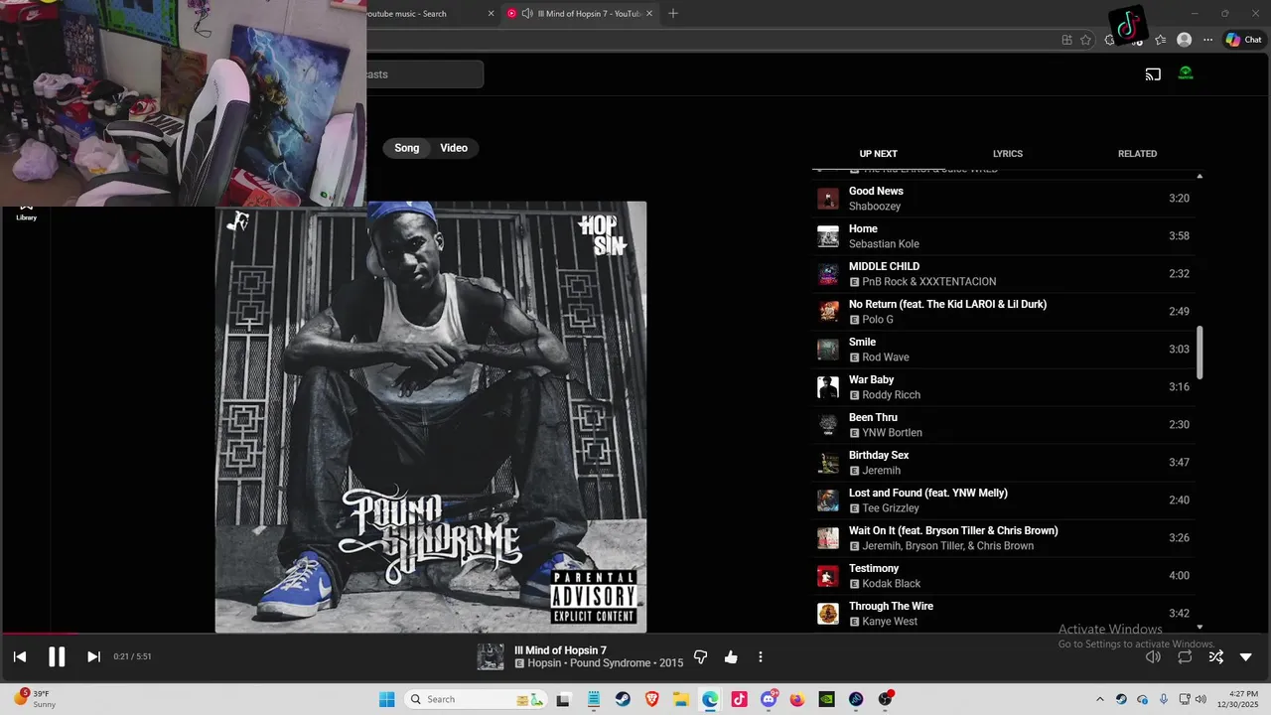Like the song with thumbs up
The height and width of the screenshot is (715, 1271).
click(731, 656)
